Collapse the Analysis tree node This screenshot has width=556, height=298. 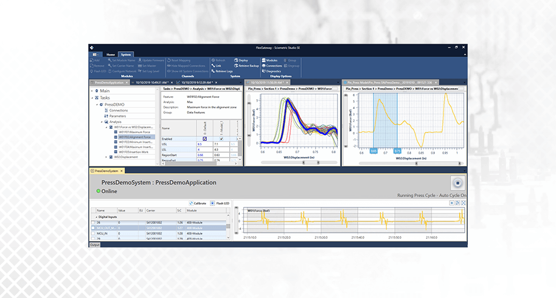[102, 122]
